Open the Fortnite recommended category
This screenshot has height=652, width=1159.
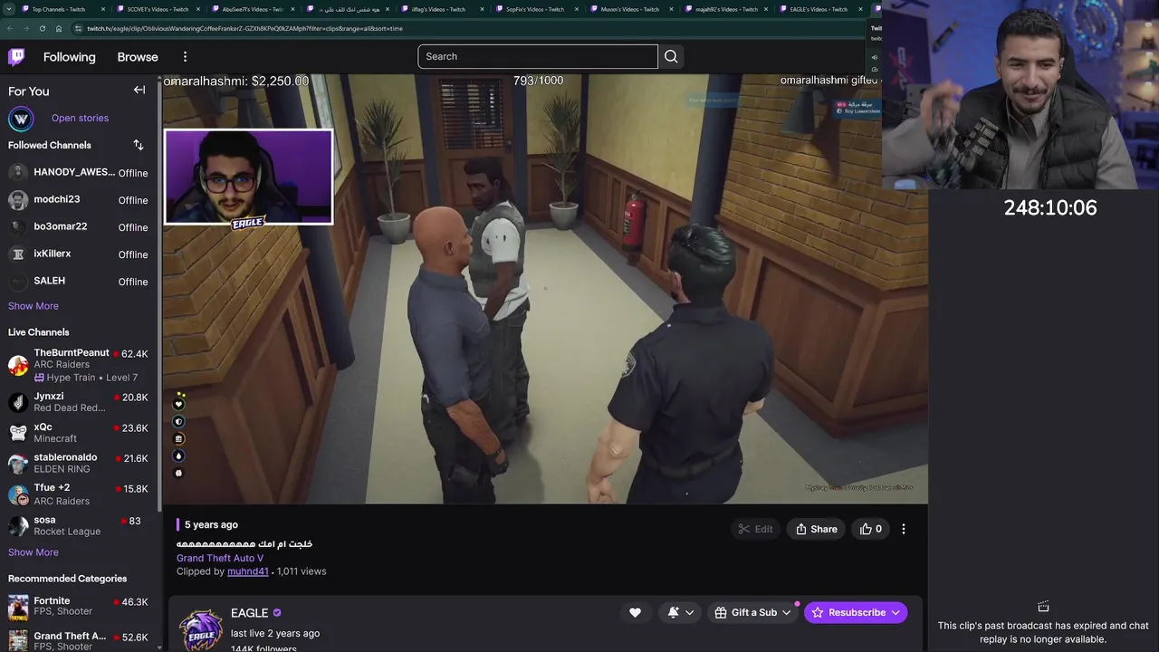click(79, 606)
